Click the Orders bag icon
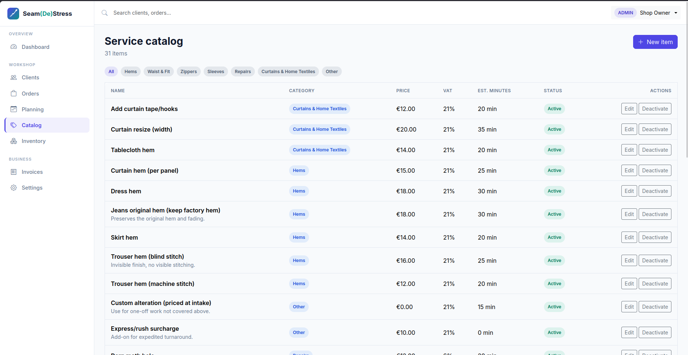 click(14, 93)
